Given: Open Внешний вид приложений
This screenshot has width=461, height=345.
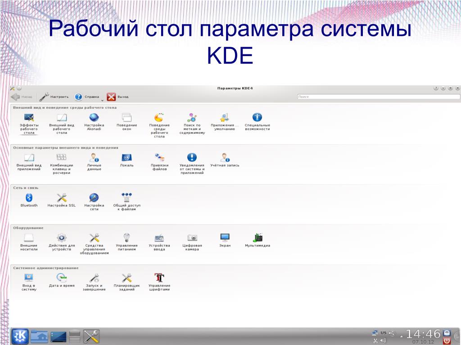Looking at the screenshot, I should pos(29,162).
